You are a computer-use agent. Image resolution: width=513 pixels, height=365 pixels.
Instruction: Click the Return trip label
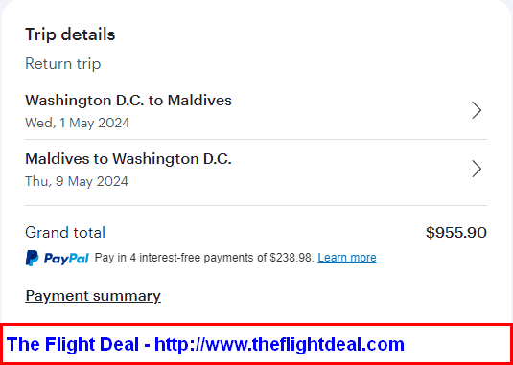[63, 64]
